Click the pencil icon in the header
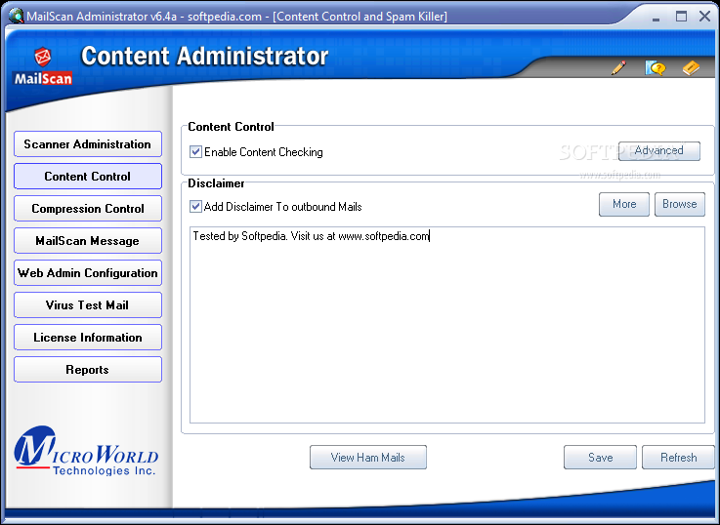This screenshot has height=525, width=720. (618, 68)
